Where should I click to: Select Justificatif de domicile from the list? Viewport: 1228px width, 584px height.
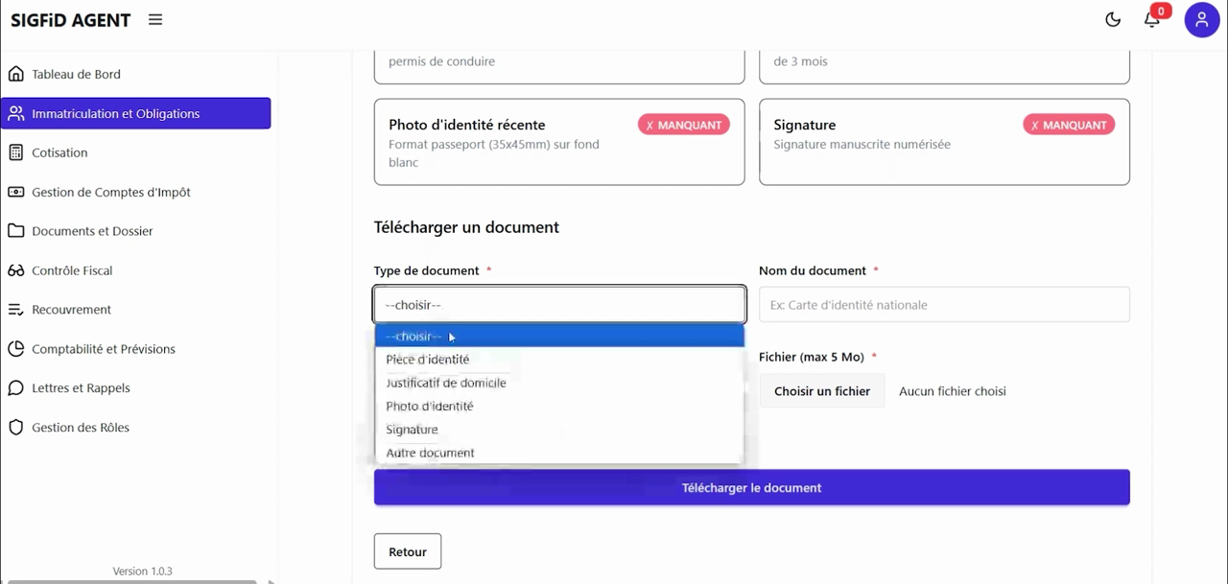pos(445,383)
